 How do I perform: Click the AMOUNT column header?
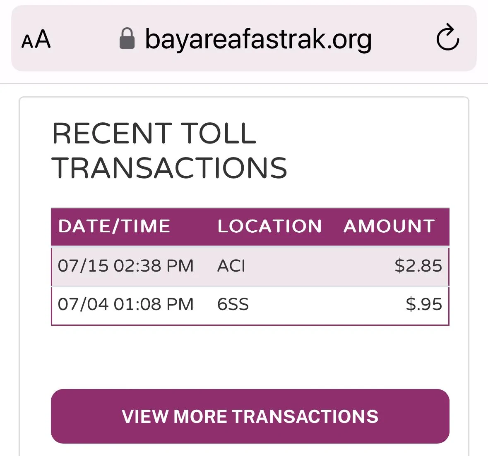coord(389,226)
